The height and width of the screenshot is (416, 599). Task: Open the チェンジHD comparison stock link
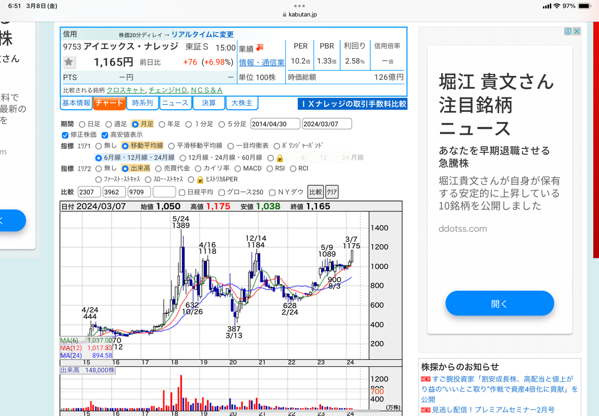click(x=168, y=90)
